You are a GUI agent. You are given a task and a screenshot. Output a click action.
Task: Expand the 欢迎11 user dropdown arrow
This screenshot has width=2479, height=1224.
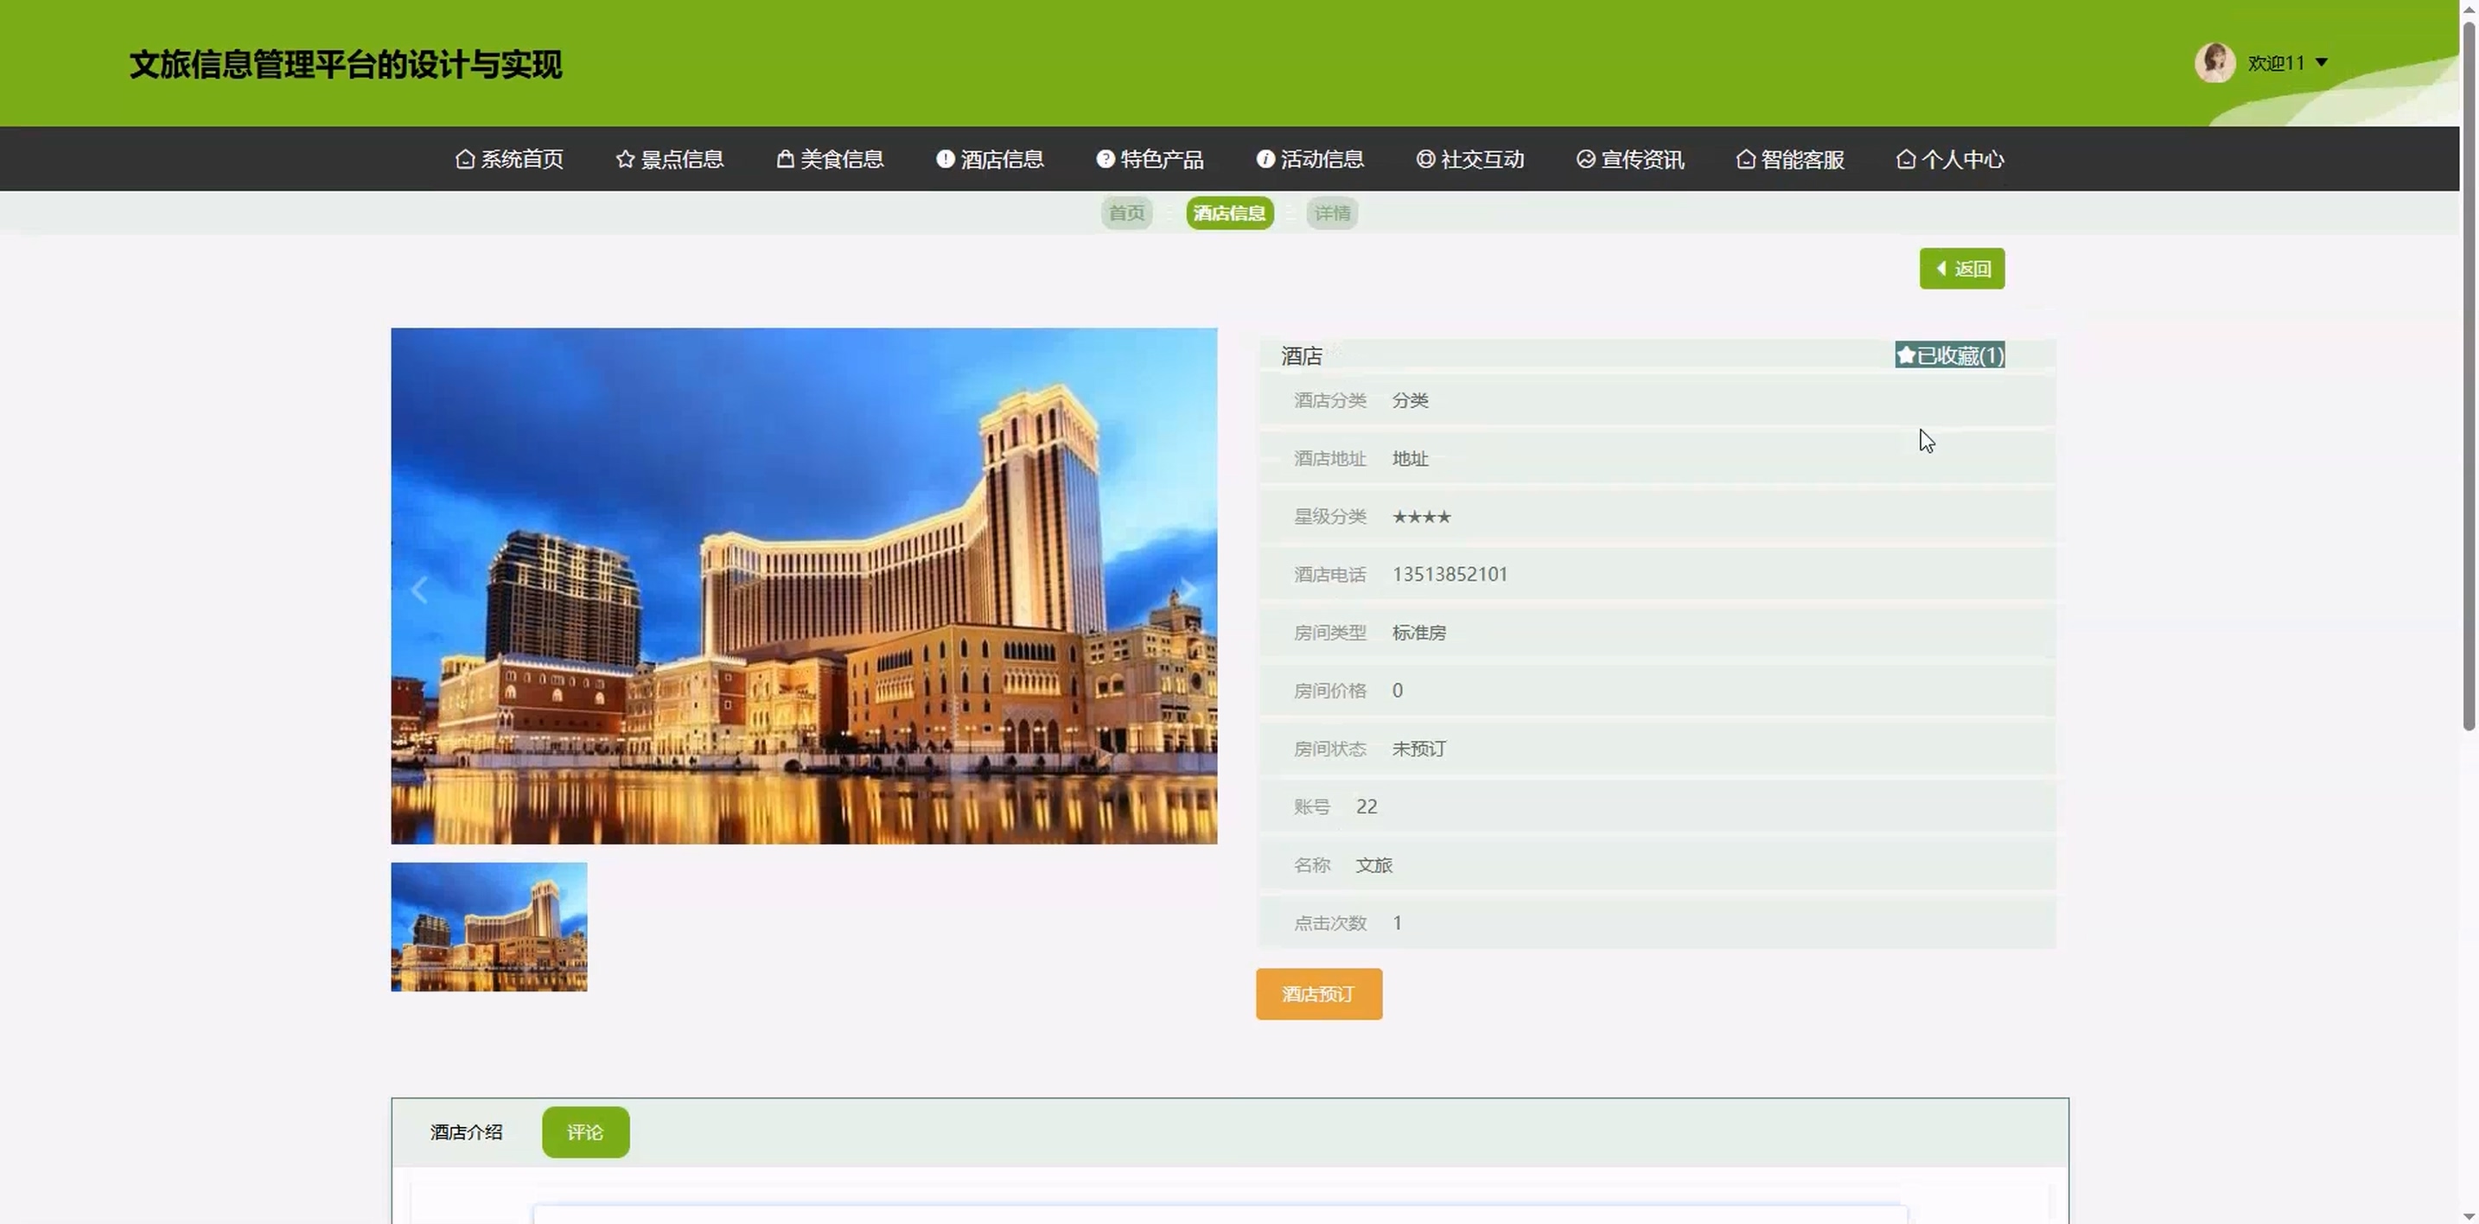point(2321,62)
